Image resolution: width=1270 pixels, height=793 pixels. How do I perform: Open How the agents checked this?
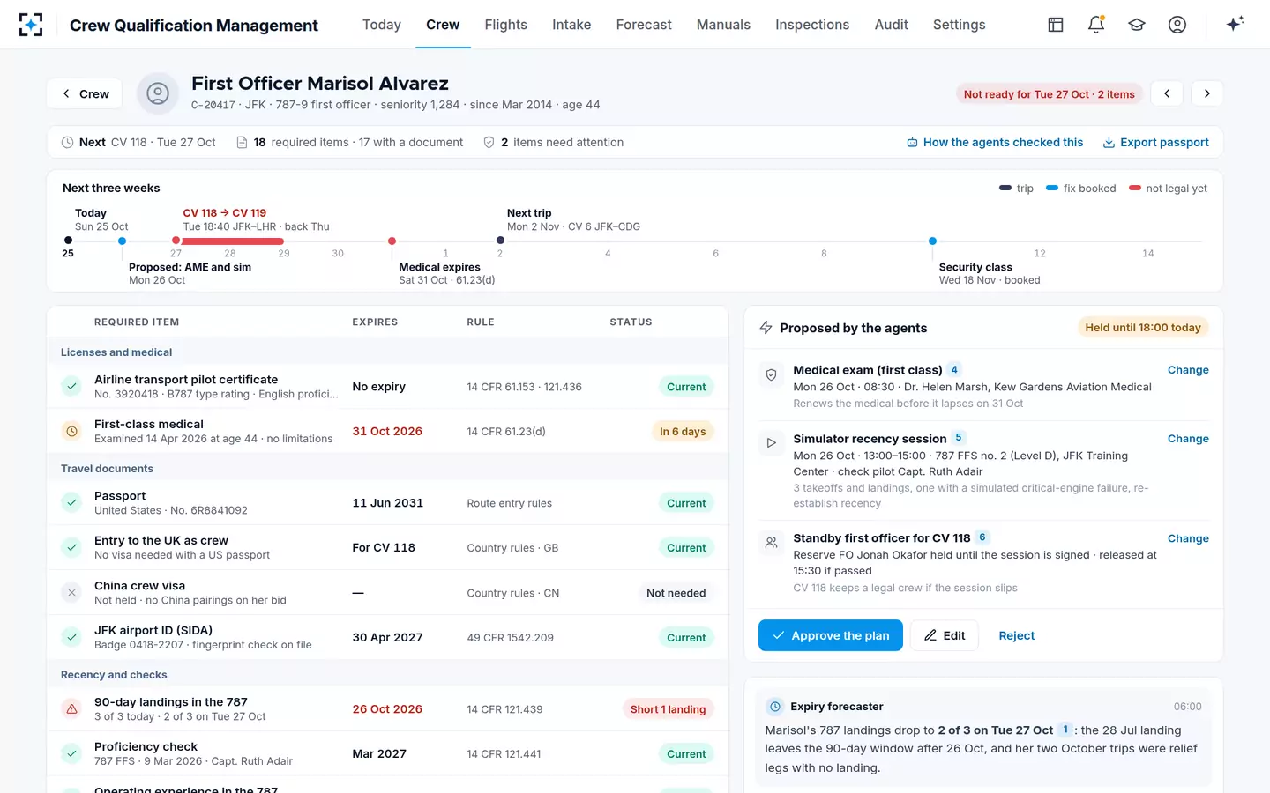pos(995,142)
